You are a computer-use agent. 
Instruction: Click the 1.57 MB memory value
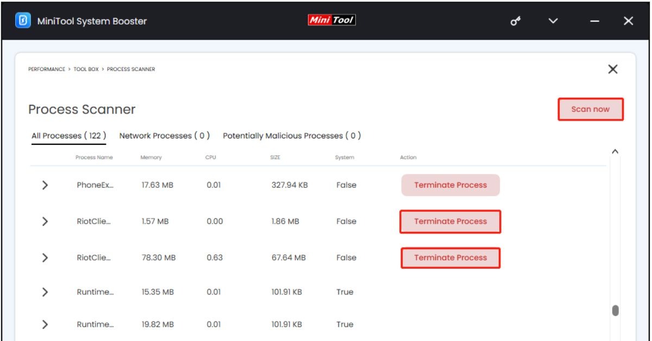[155, 222]
